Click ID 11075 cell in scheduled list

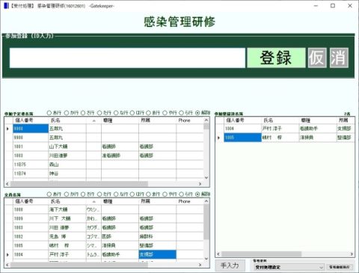[31, 165]
